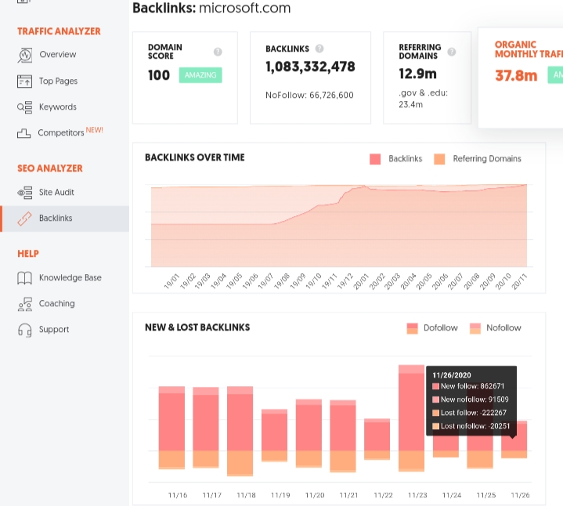This screenshot has width=563, height=506.
Task: Toggle Backlinks series in chart legend
Action: [x=395, y=159]
